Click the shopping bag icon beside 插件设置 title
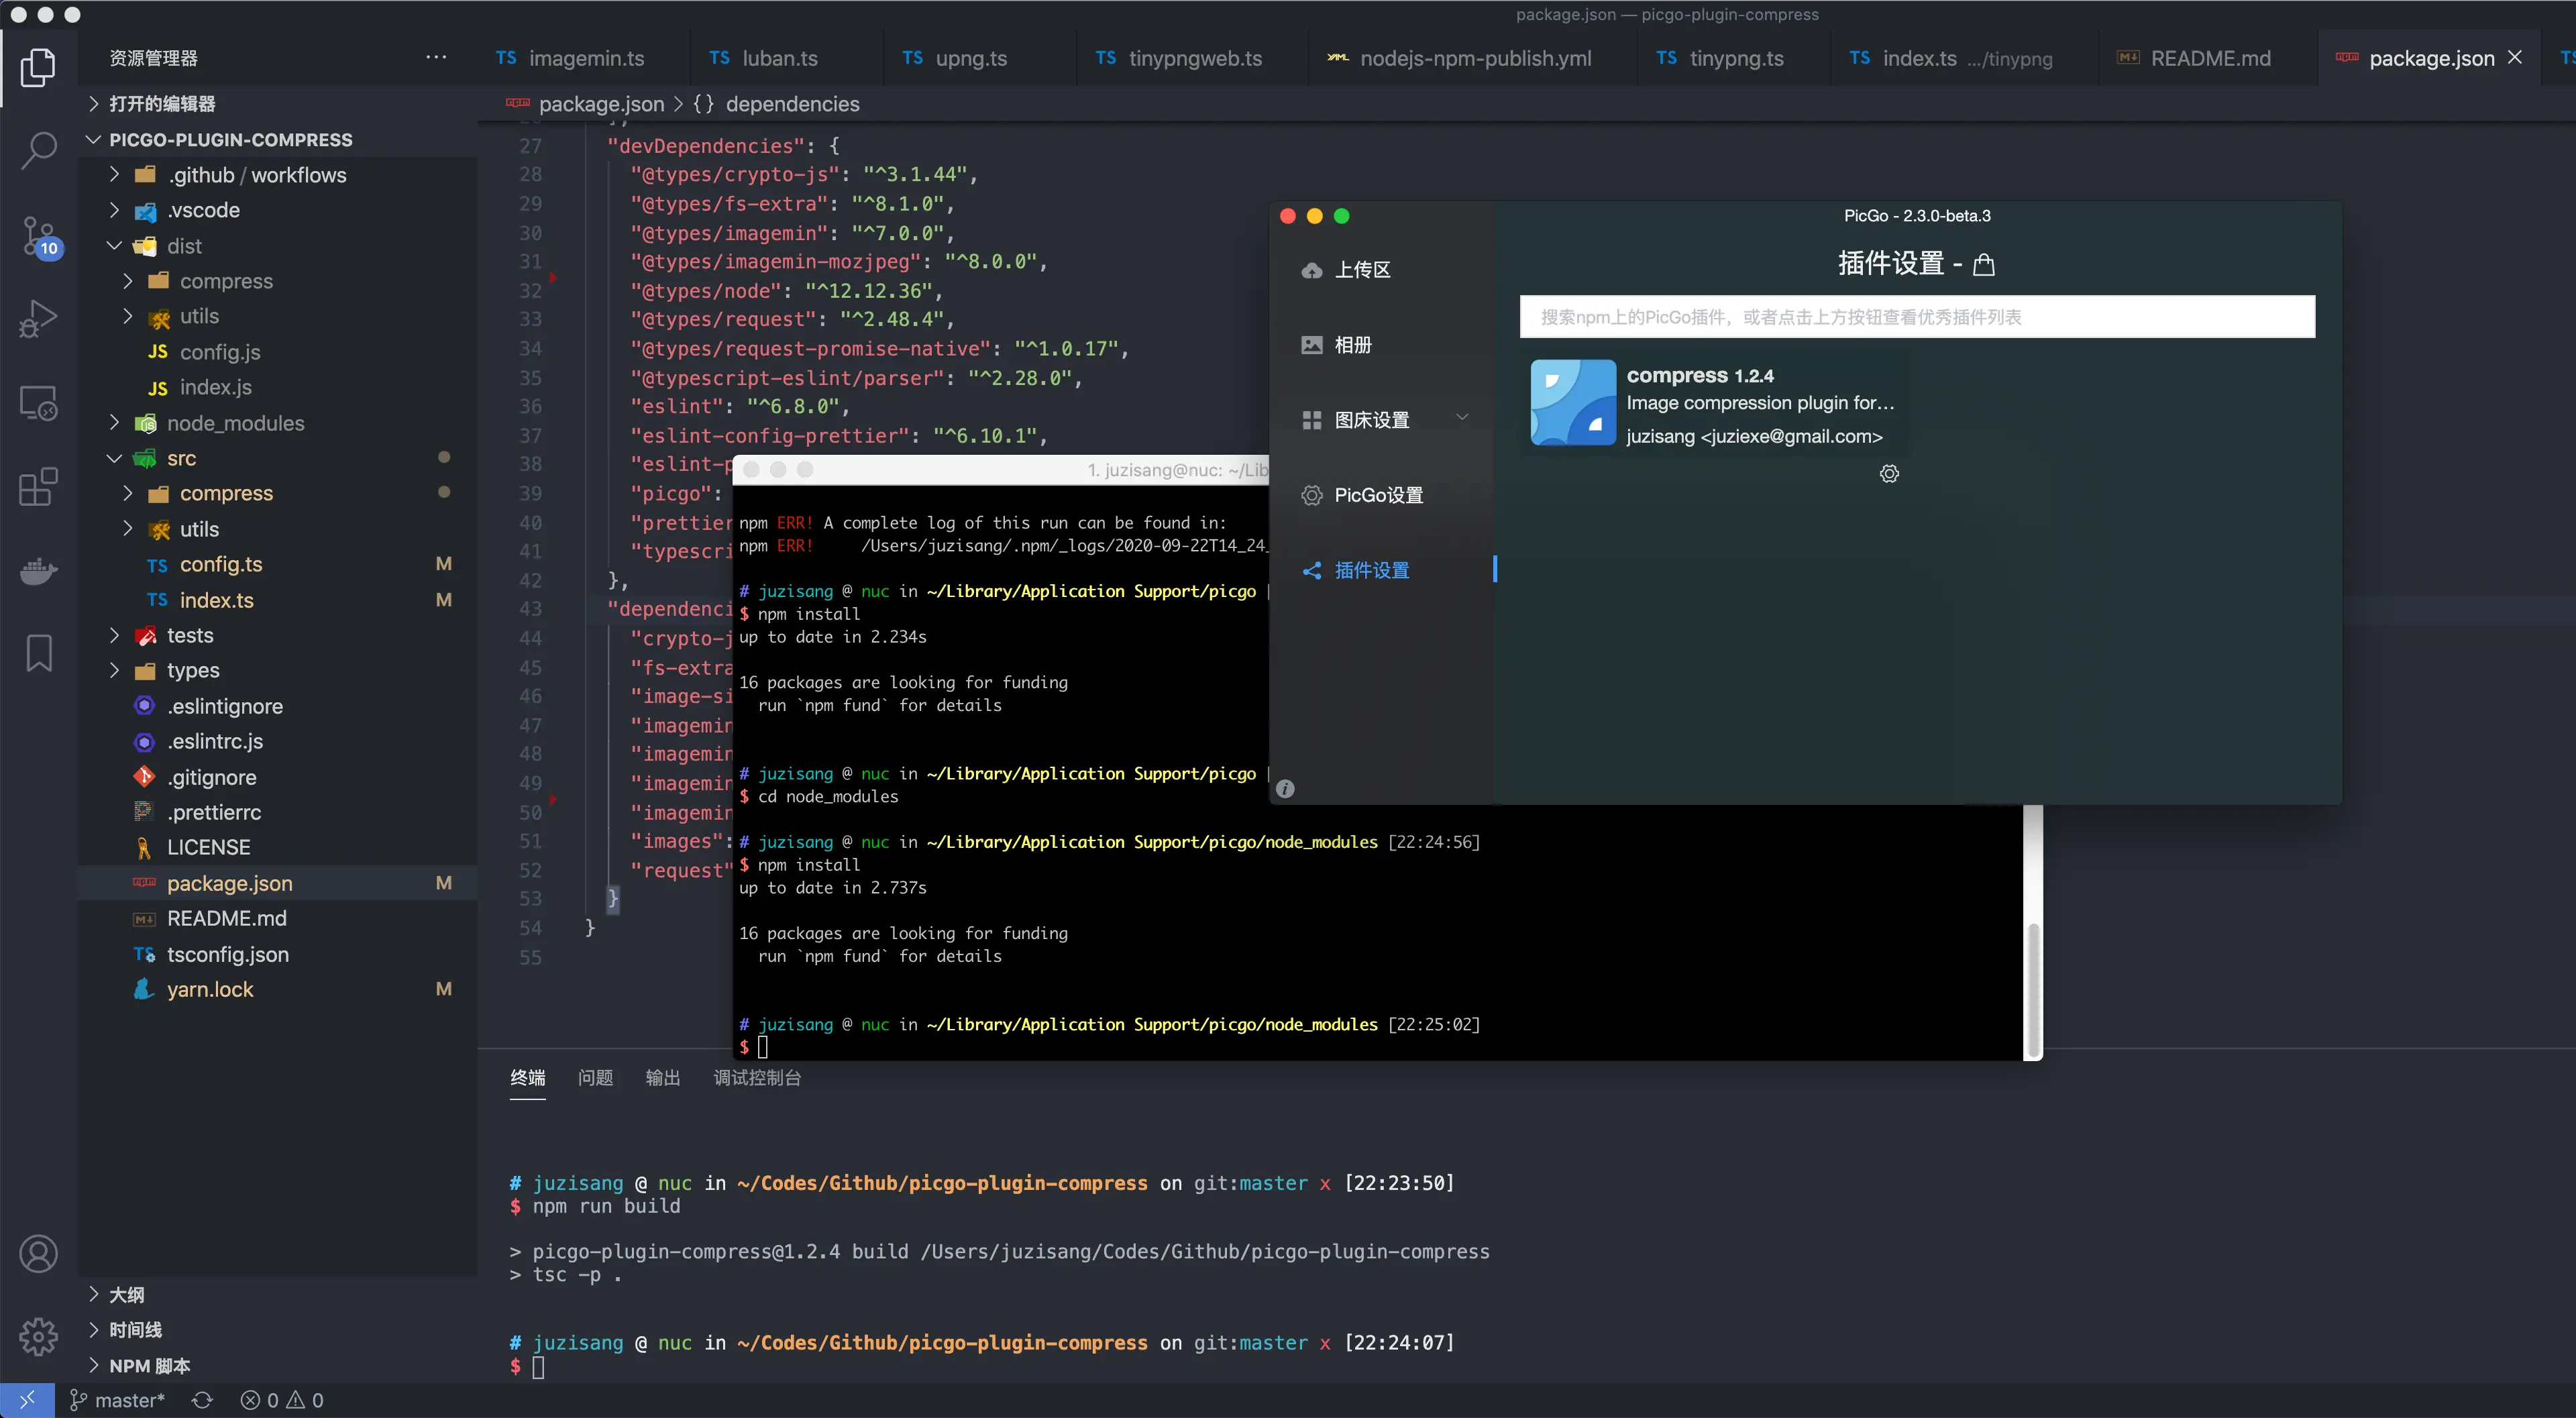The width and height of the screenshot is (2576, 1418). point(1984,264)
